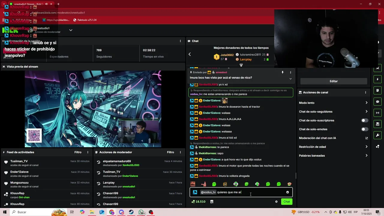Undo unban of elquelamamaduro69 icon
Screen dimensions: 384x216
pos(98,162)
